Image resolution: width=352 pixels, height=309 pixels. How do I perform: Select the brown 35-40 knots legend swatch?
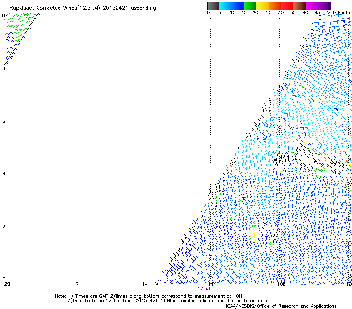click(300, 6)
